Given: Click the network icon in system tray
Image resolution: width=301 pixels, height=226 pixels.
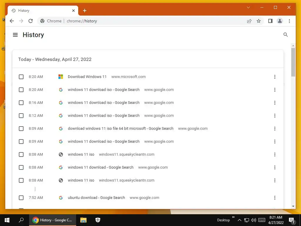Looking at the screenshot, I should pos(247,220).
